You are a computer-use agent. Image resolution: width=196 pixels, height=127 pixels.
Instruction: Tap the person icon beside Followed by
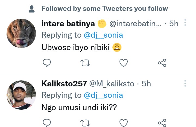(32, 9)
